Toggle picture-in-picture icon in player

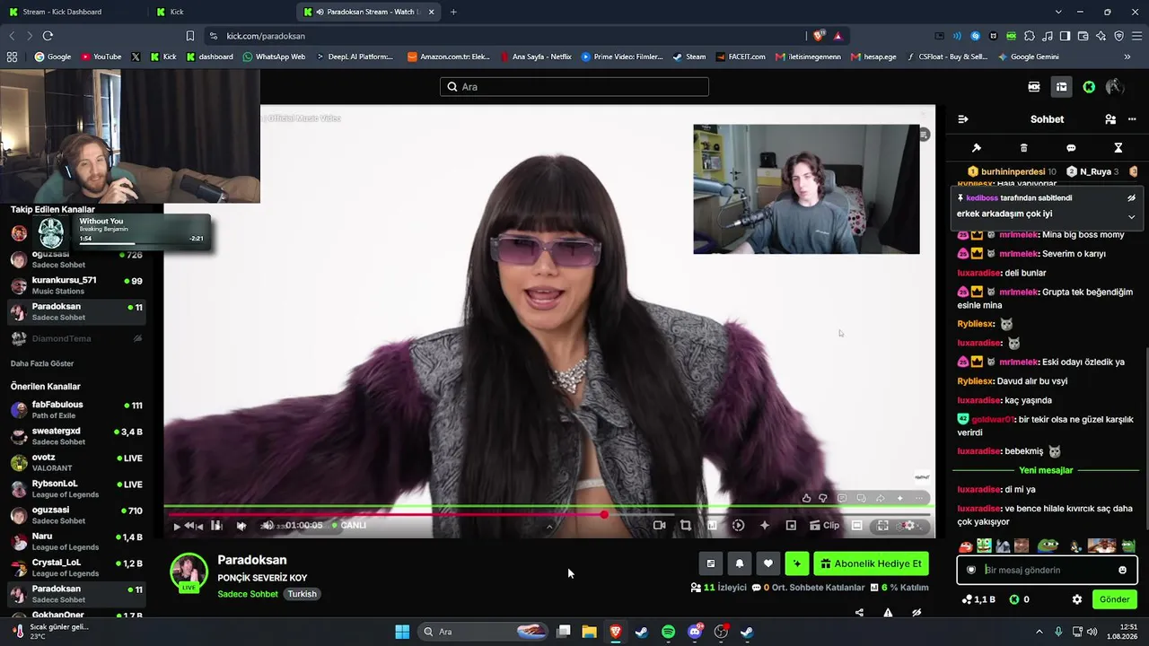coord(791,526)
